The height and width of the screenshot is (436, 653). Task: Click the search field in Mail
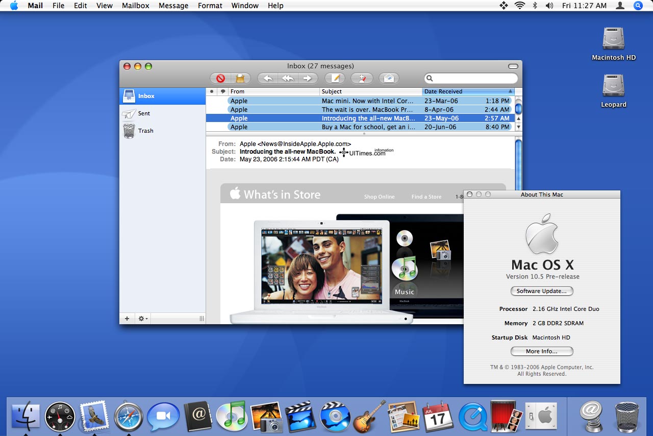coord(471,79)
